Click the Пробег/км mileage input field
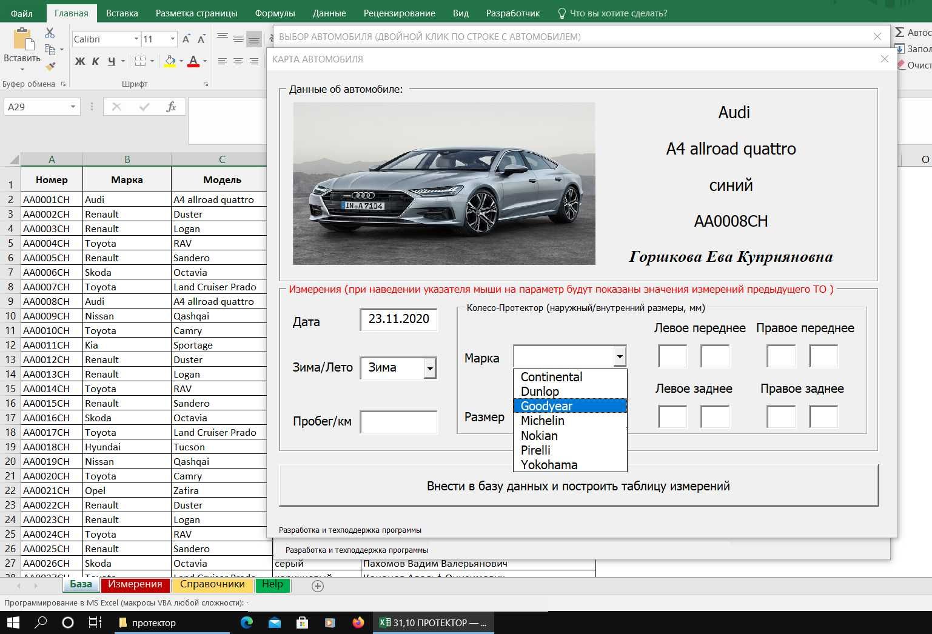This screenshot has height=634, width=932. pos(398,422)
